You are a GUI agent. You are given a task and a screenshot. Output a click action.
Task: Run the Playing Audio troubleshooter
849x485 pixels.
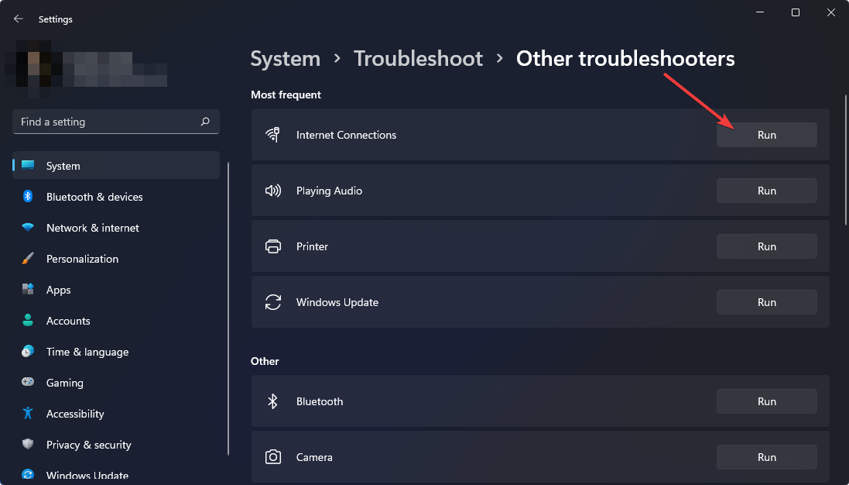766,190
